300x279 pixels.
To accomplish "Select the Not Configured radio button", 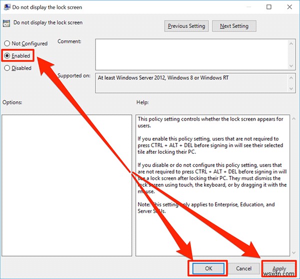I will click(x=7, y=44).
